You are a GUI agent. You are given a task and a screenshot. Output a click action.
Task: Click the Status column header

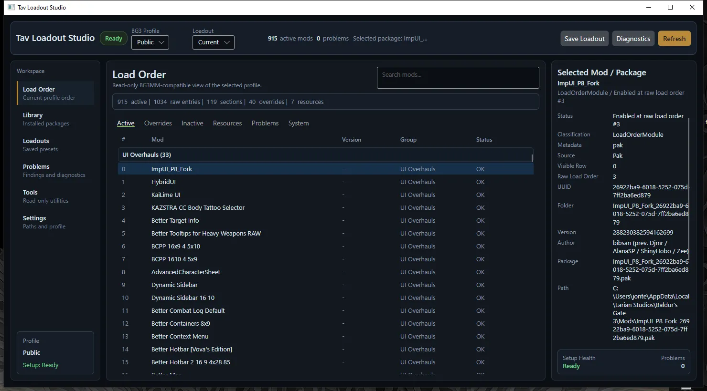click(484, 140)
